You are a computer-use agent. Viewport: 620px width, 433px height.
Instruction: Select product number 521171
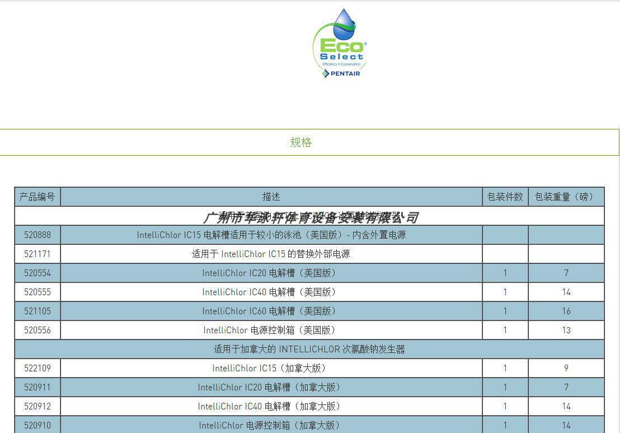point(37,254)
